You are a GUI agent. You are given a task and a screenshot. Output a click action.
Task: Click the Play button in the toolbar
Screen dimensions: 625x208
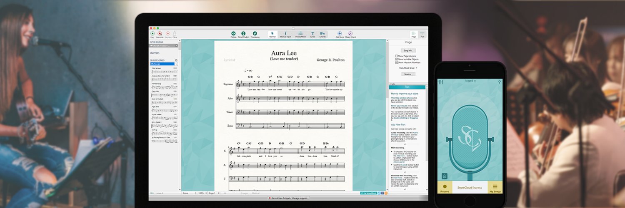[x=152, y=34]
